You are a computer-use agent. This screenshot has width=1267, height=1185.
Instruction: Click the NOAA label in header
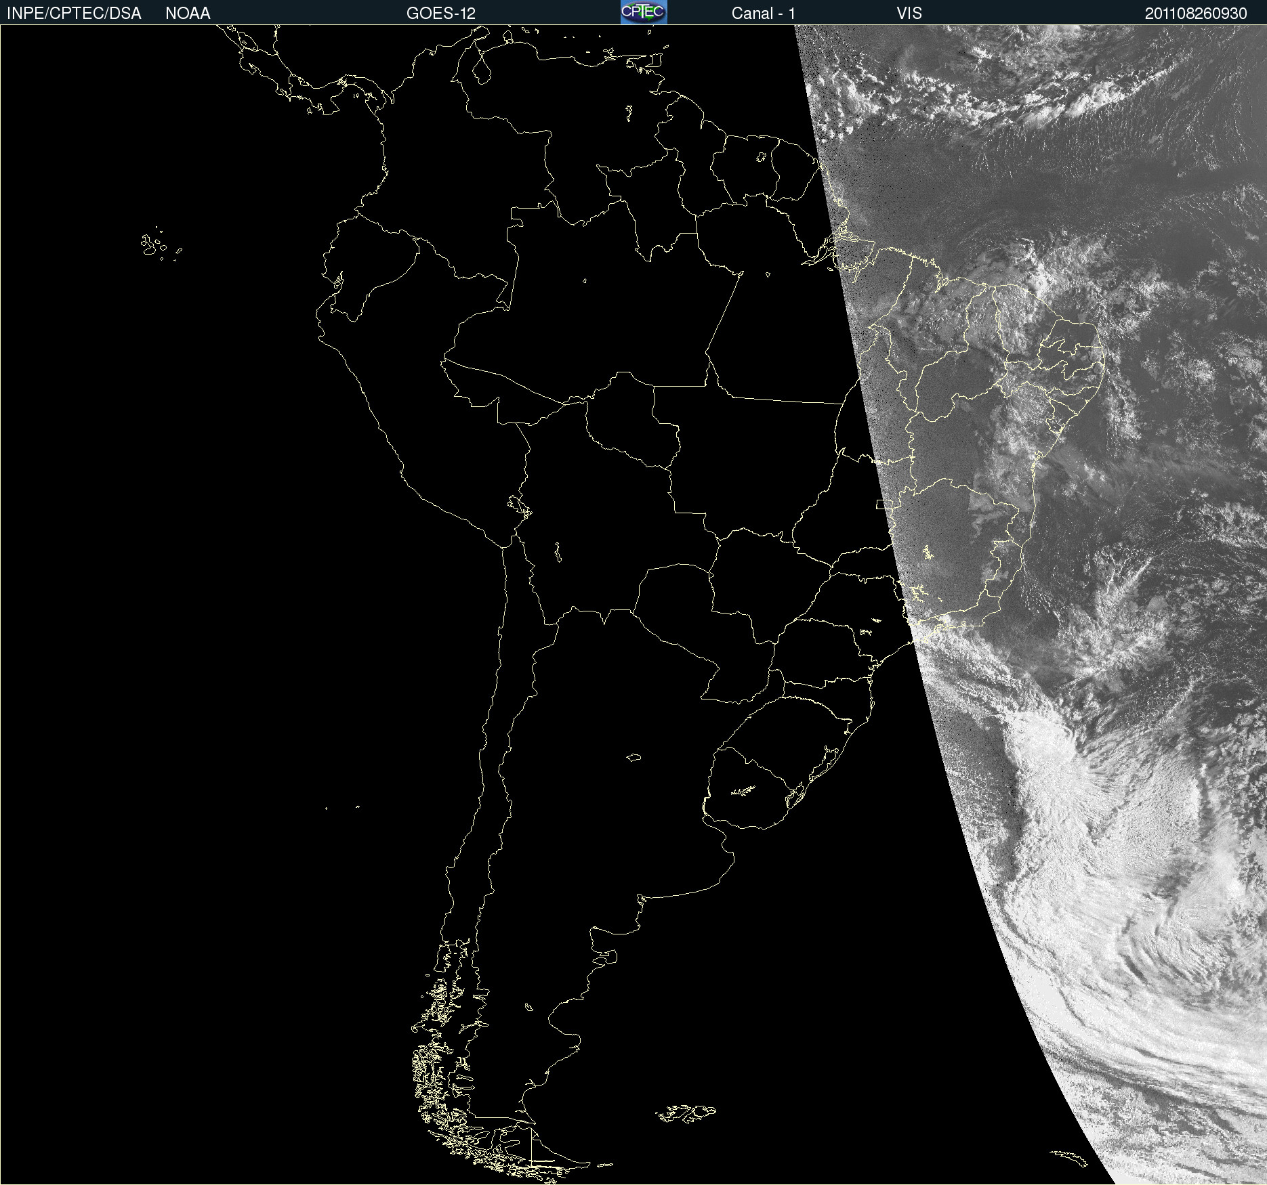click(188, 14)
